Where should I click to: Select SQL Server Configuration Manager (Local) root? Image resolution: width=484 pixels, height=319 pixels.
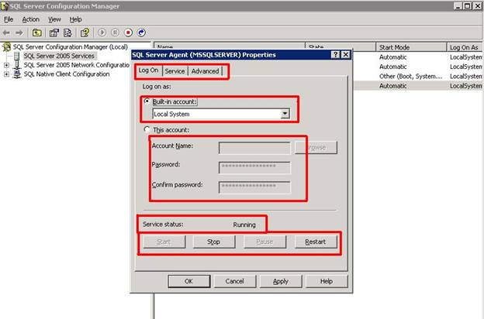click(x=71, y=47)
